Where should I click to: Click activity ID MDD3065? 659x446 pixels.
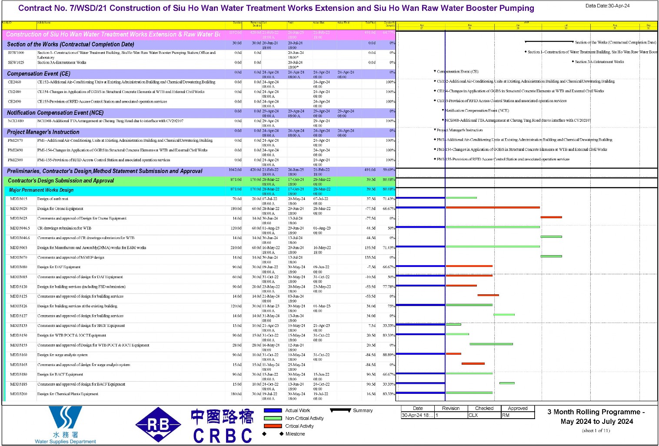point(19,248)
